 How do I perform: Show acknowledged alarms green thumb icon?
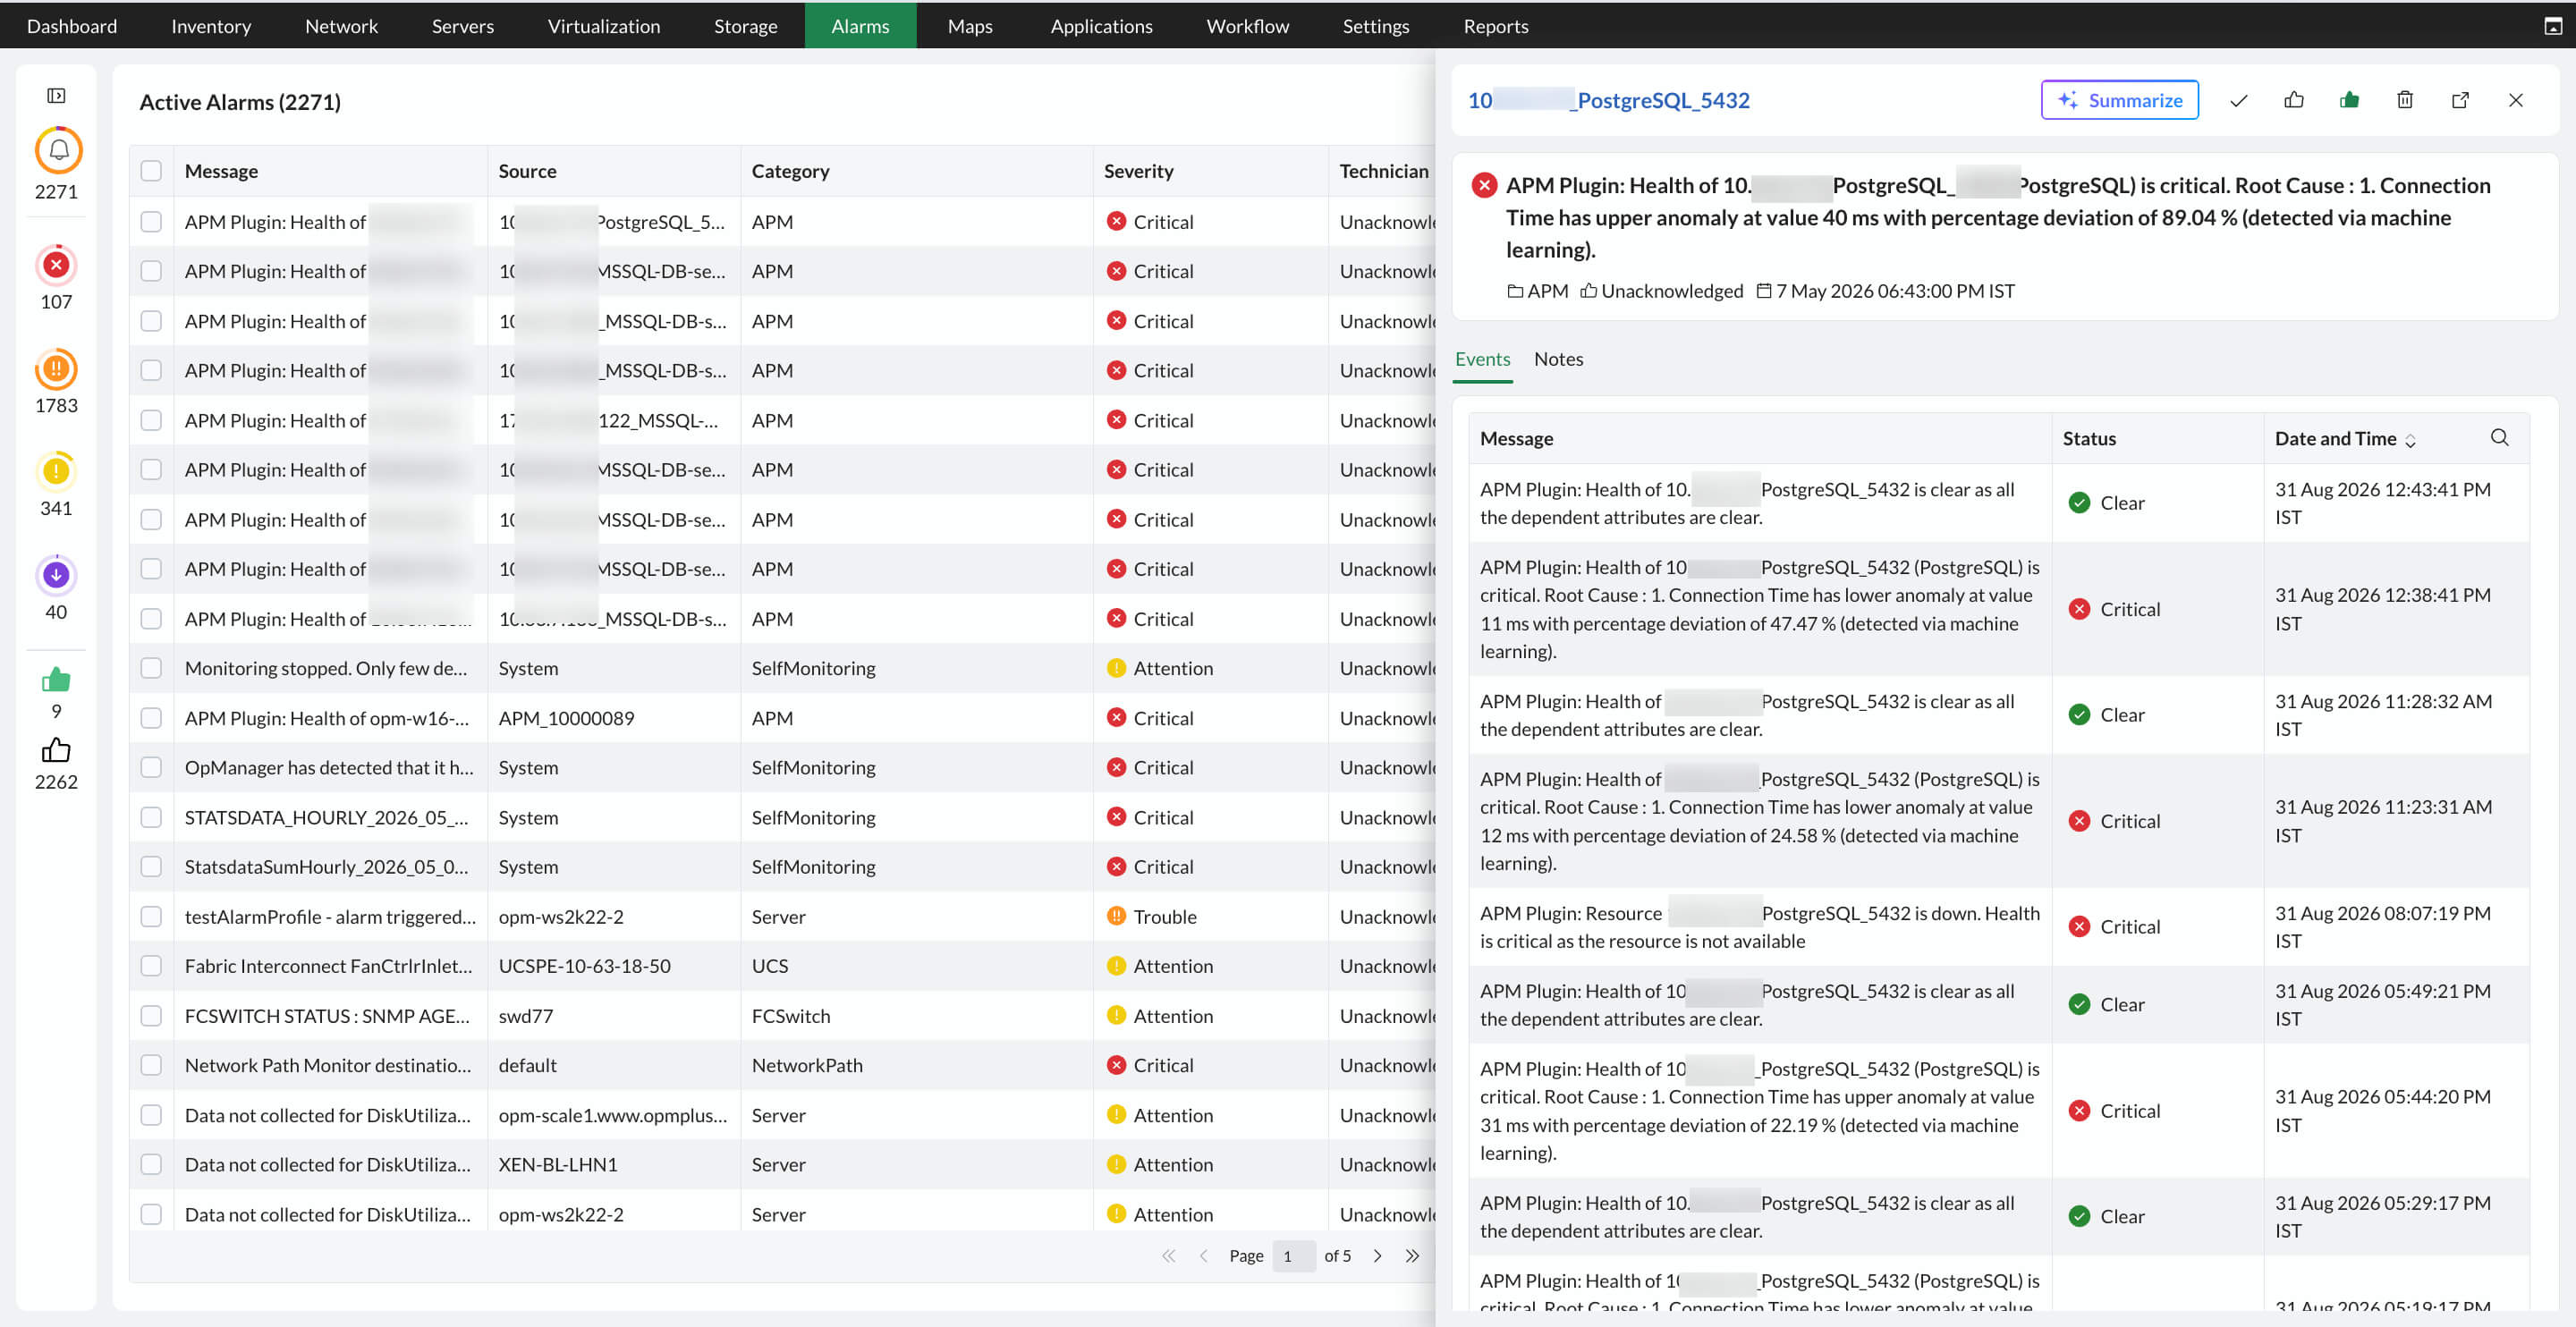56,680
